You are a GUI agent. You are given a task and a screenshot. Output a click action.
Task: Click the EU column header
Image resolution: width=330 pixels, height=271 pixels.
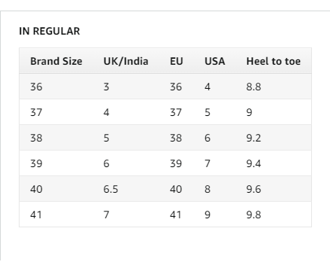177,61
